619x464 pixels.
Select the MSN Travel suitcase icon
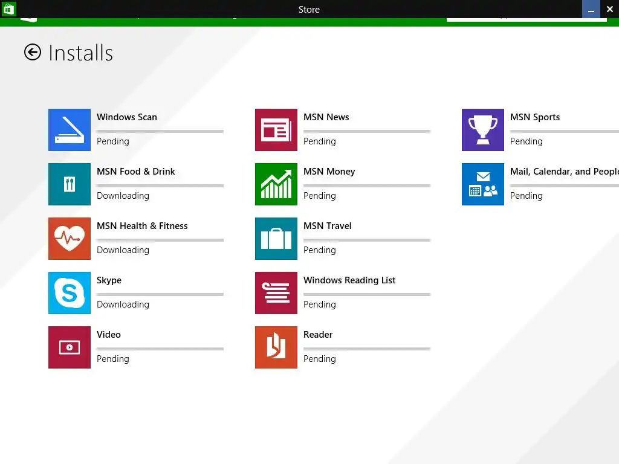[x=276, y=239]
